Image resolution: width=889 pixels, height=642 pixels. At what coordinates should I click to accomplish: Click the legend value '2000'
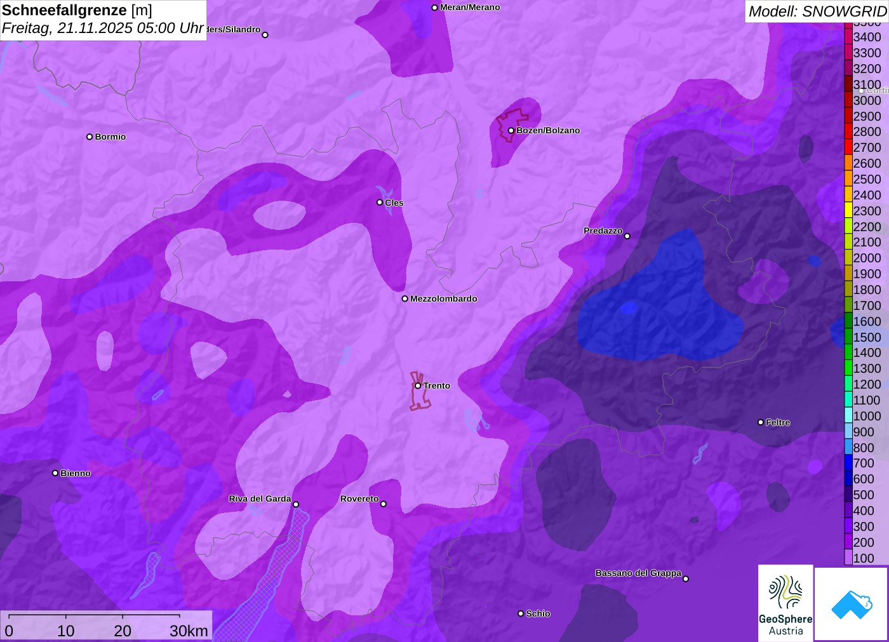867,258
